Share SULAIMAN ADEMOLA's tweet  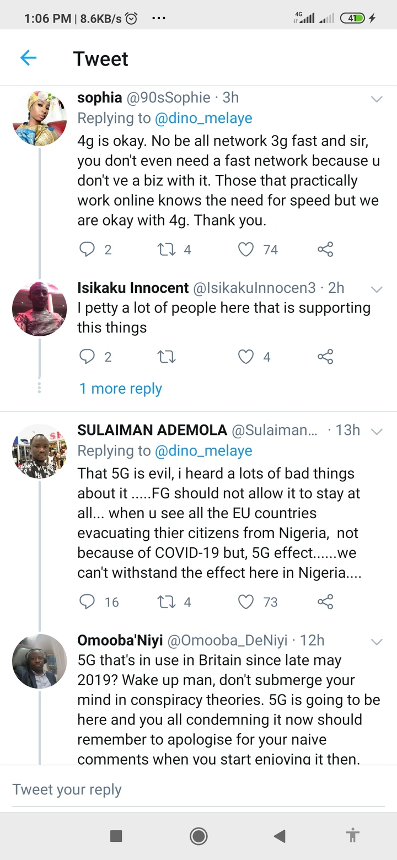coord(325,602)
